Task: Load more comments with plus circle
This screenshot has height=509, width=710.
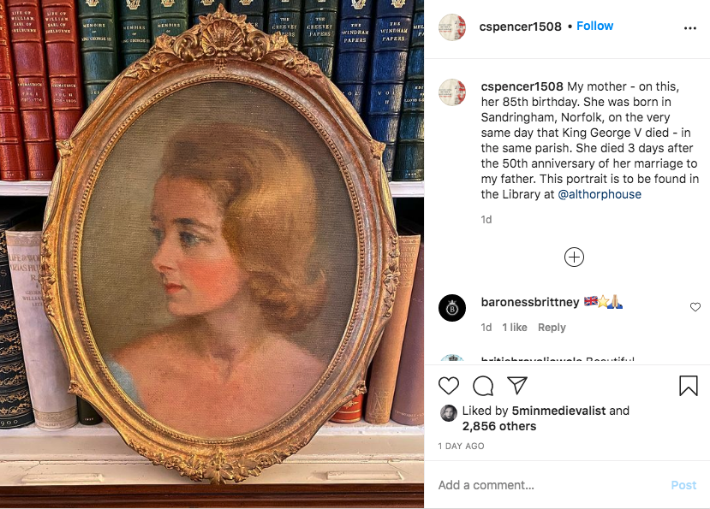Action: [x=574, y=257]
